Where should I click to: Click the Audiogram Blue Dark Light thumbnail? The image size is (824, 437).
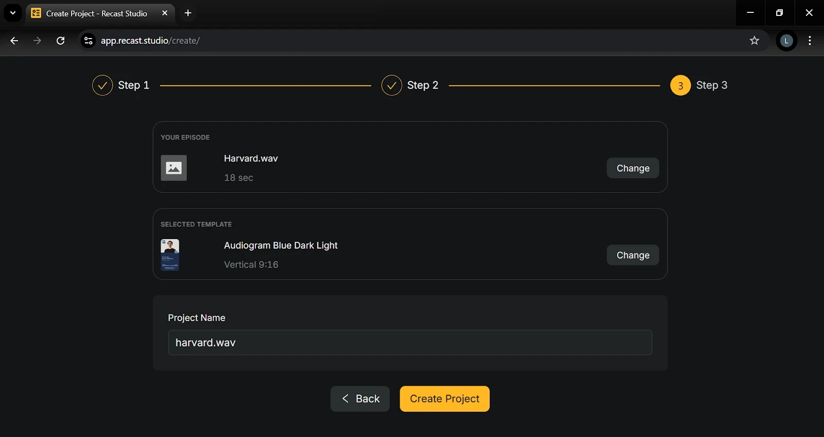pos(170,255)
